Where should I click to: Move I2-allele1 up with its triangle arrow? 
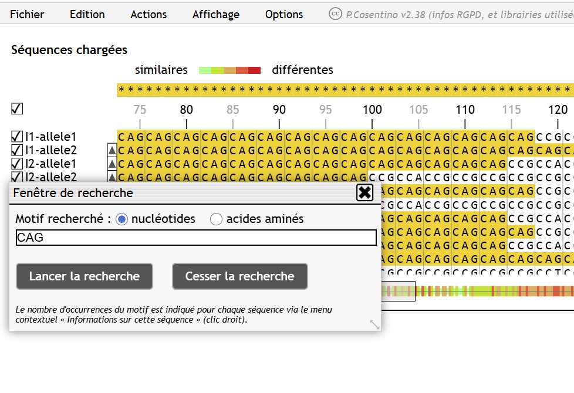pos(112,164)
